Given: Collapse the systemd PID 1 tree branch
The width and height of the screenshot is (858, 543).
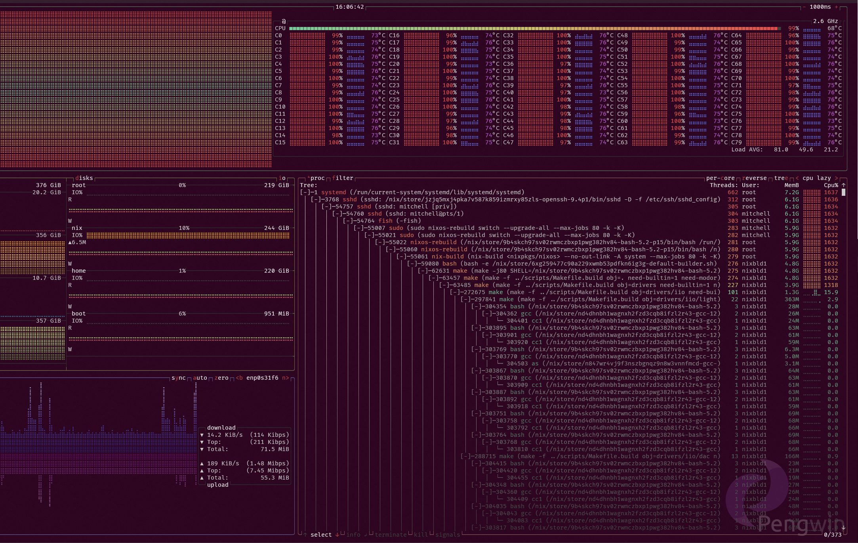Looking at the screenshot, I should click(x=306, y=192).
